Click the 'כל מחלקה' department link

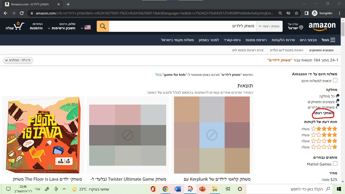pos(327,96)
